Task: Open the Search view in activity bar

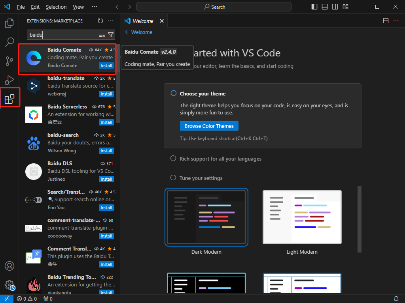Action: 9,42
